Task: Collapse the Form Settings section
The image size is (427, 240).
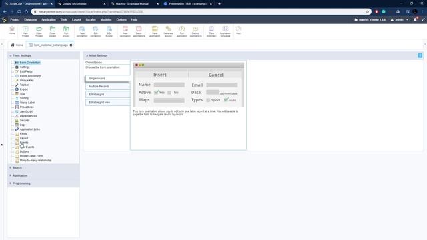Action: 21,55
